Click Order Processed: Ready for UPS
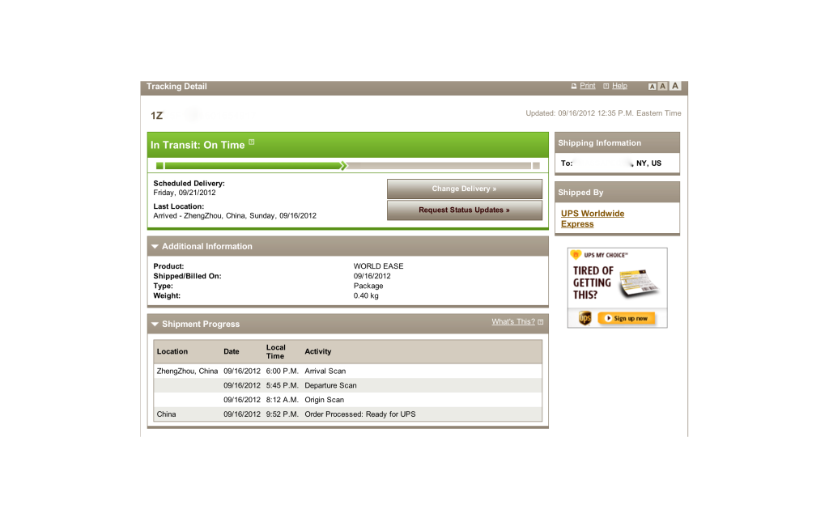This screenshot has width=829, height=518. pyautogui.click(x=360, y=414)
